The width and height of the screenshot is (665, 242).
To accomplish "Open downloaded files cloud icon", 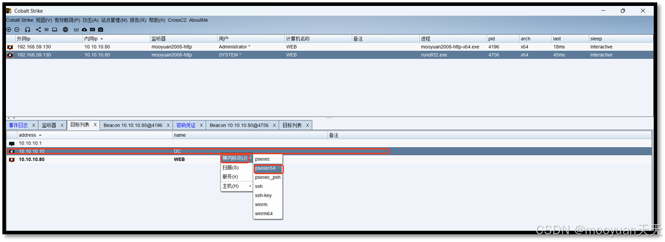I will [x=84, y=30].
